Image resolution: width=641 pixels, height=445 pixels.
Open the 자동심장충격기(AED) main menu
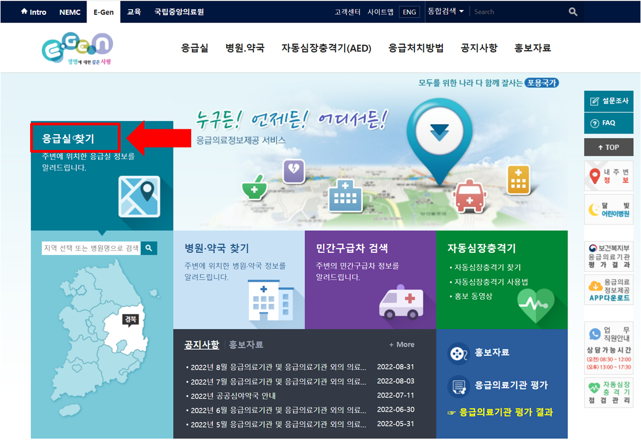point(326,48)
